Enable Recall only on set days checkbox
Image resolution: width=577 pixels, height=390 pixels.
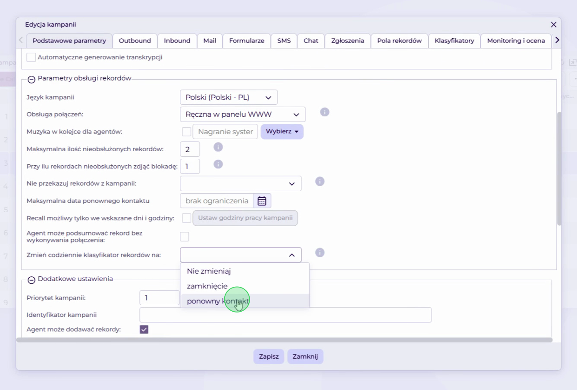coord(186,218)
